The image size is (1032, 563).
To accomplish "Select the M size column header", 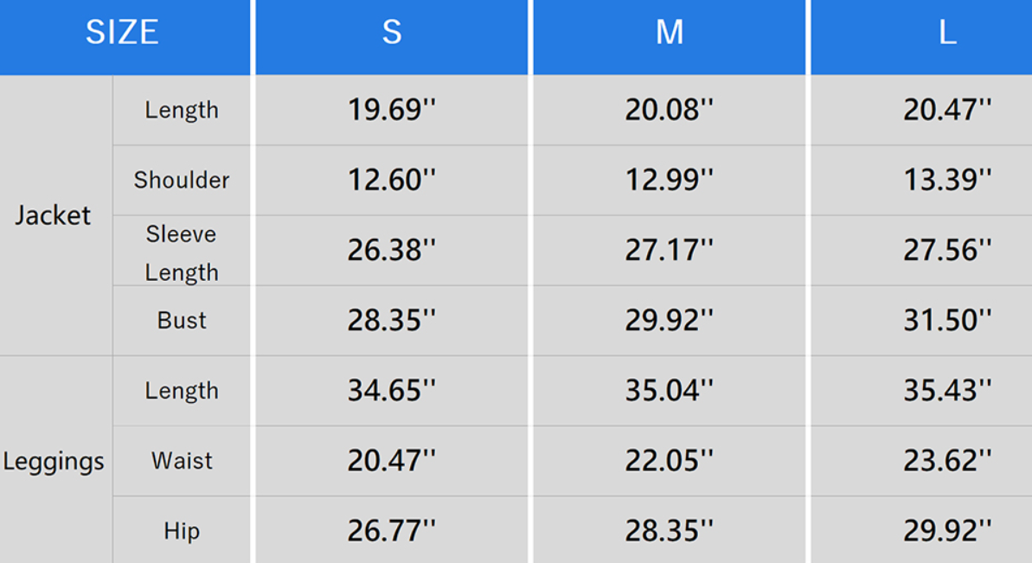I will (x=670, y=33).
